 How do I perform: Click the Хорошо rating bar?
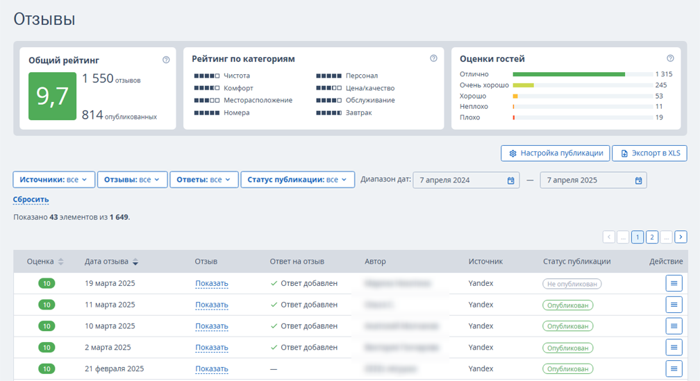tap(583, 96)
